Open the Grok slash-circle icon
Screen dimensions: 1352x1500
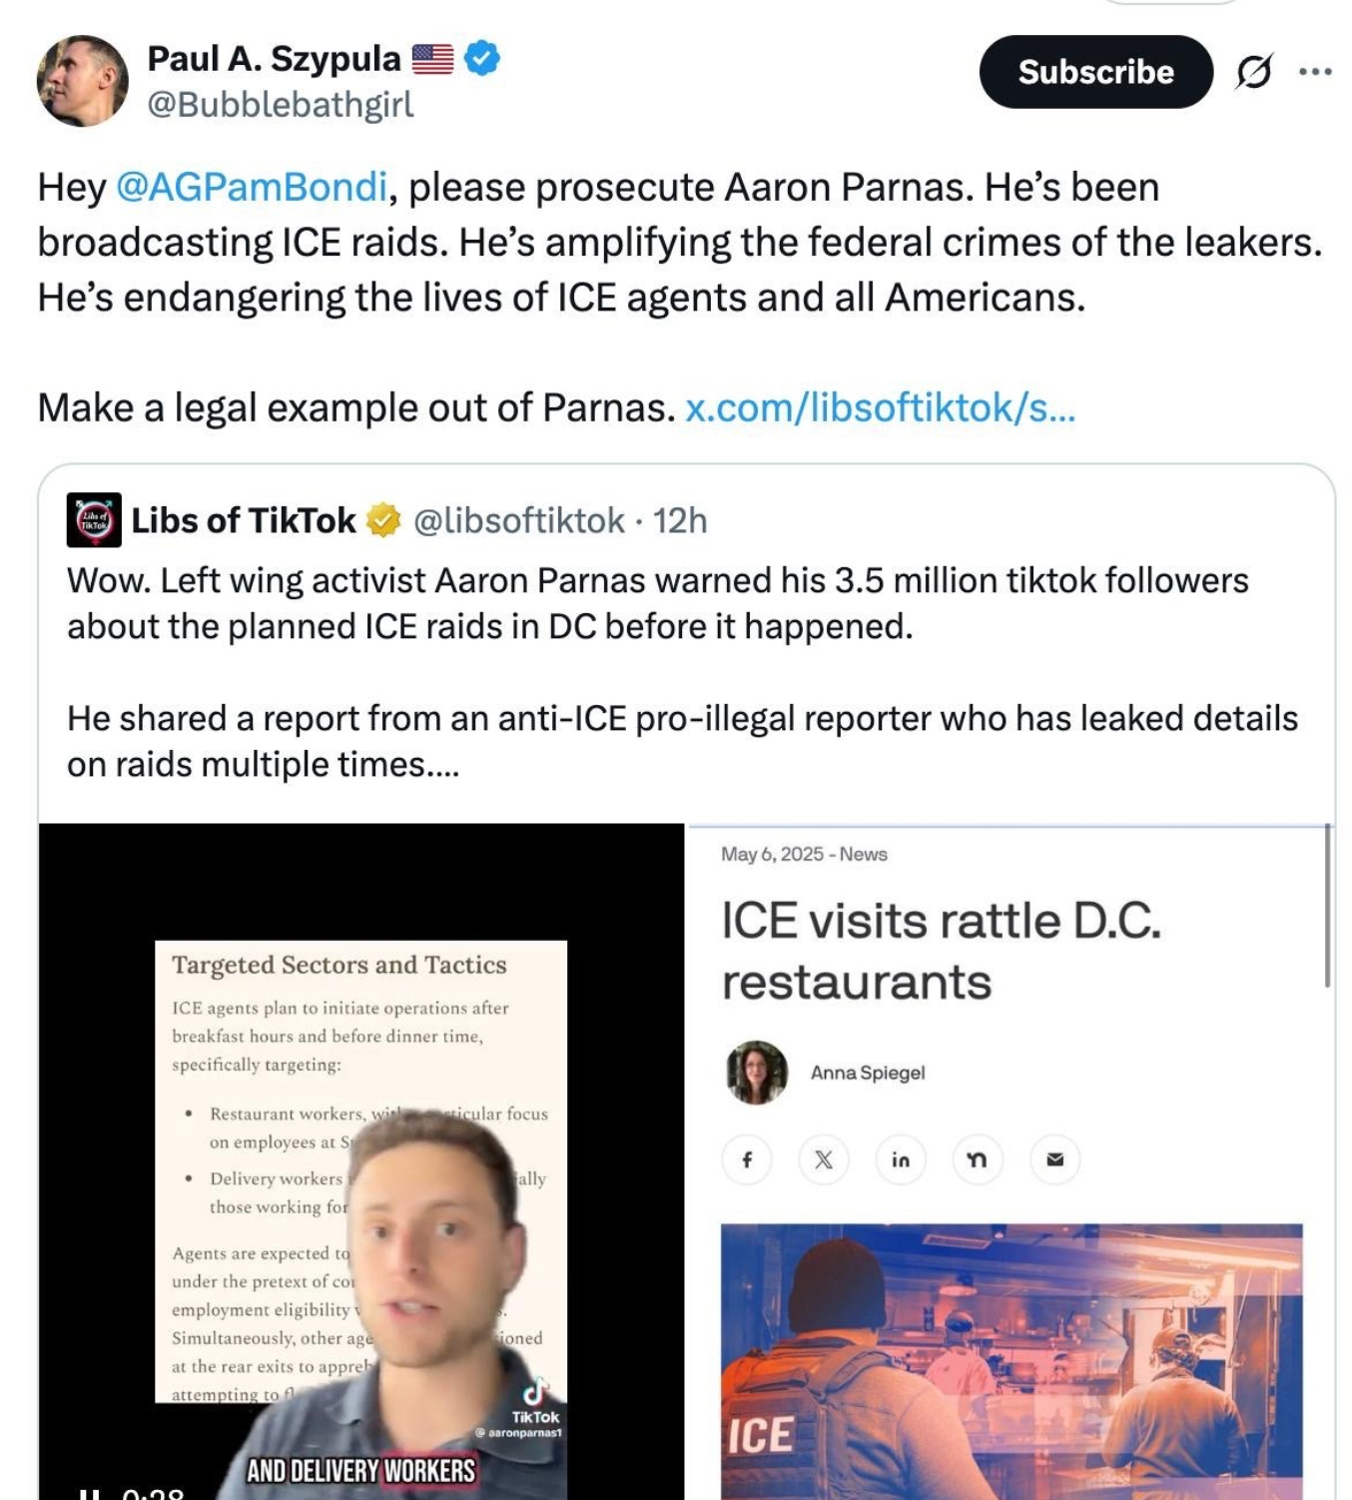tap(1254, 72)
